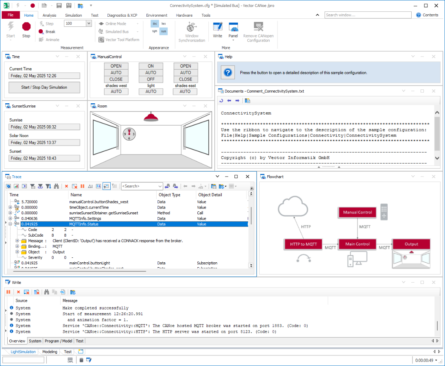445x366 pixels.
Task: Go forward in the Documents window
Action: [237, 100]
